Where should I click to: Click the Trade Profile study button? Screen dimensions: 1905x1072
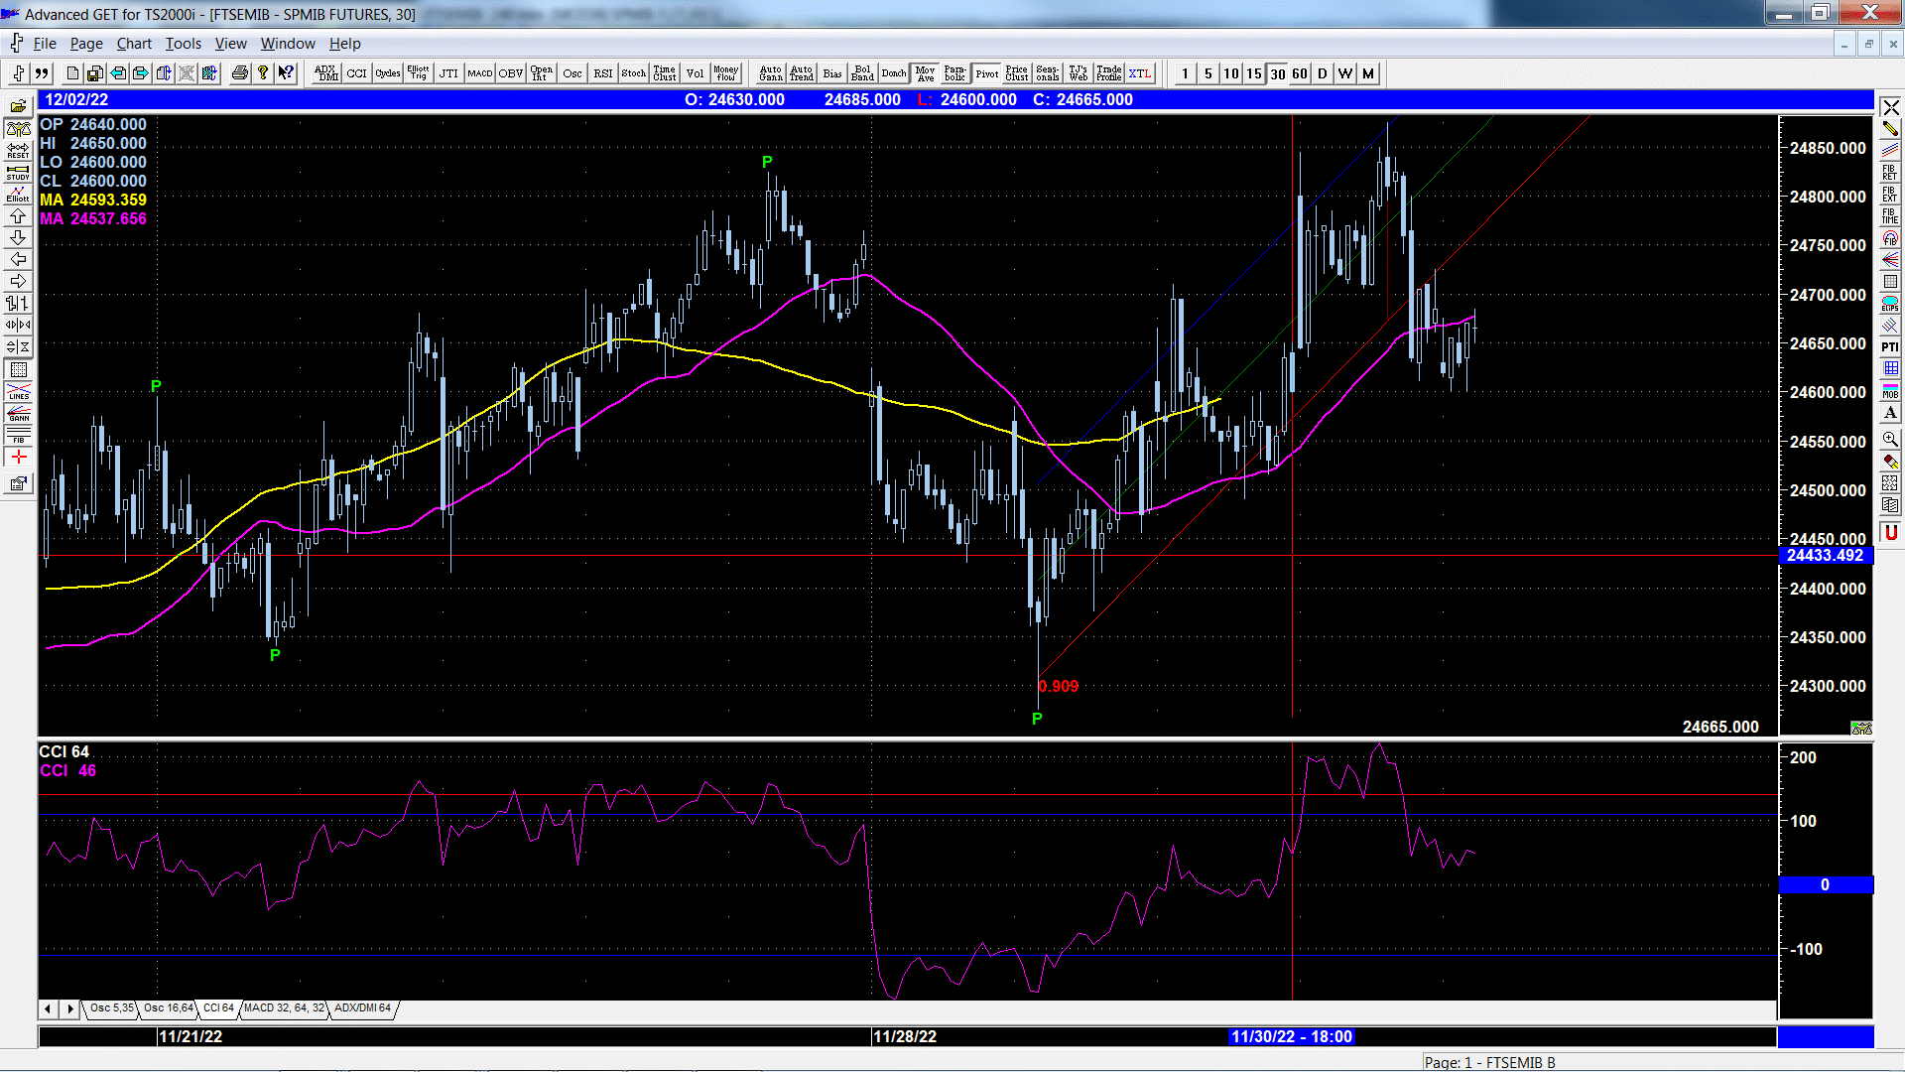(1109, 73)
